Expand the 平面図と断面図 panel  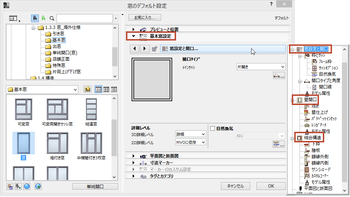(x=133, y=156)
